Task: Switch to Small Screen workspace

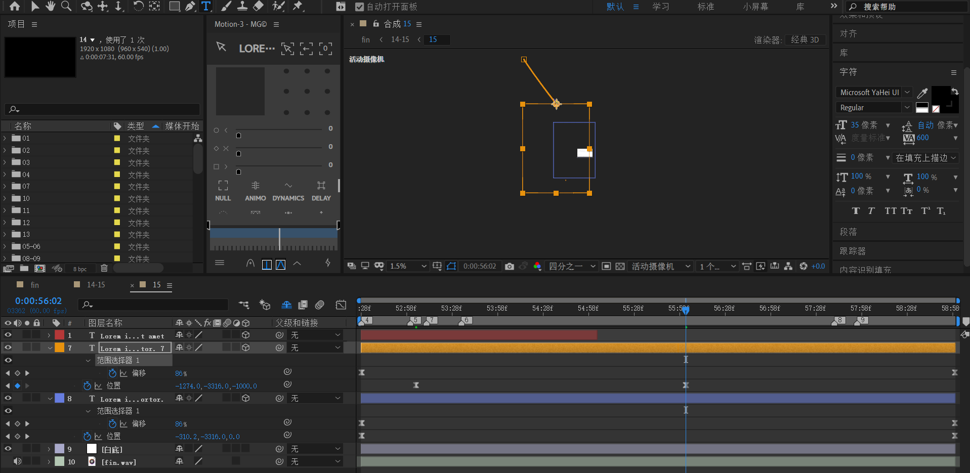Action: coord(755,7)
